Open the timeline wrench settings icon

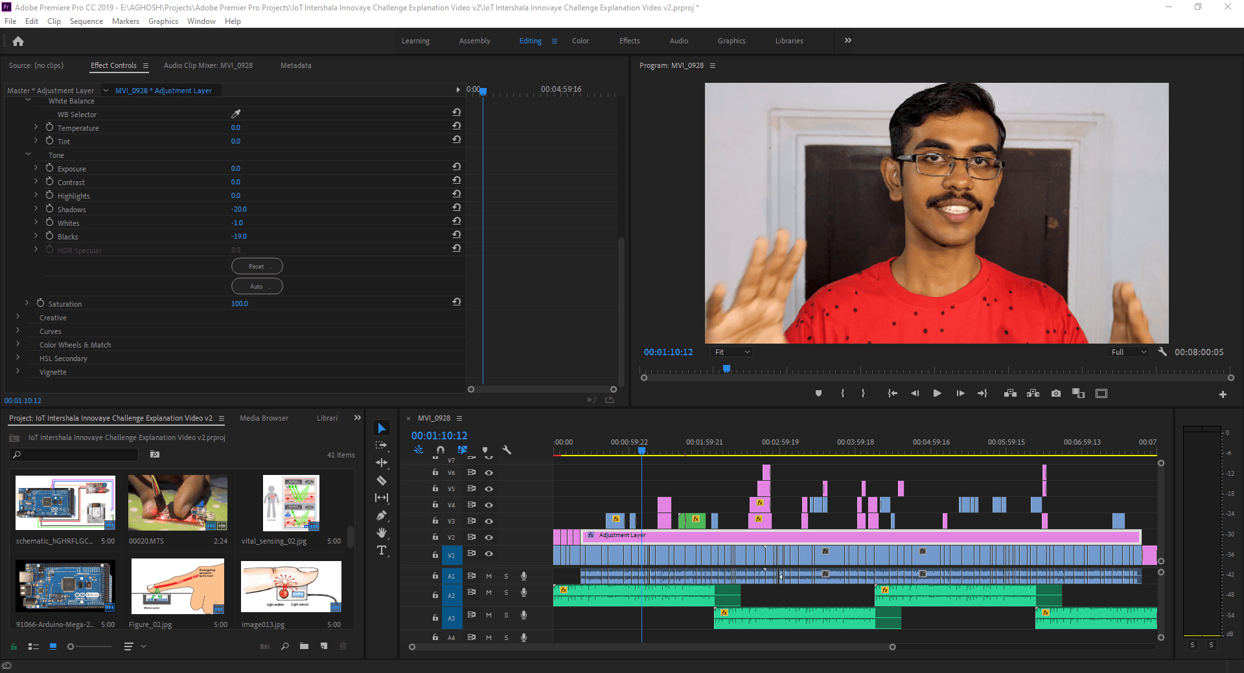[x=507, y=450]
